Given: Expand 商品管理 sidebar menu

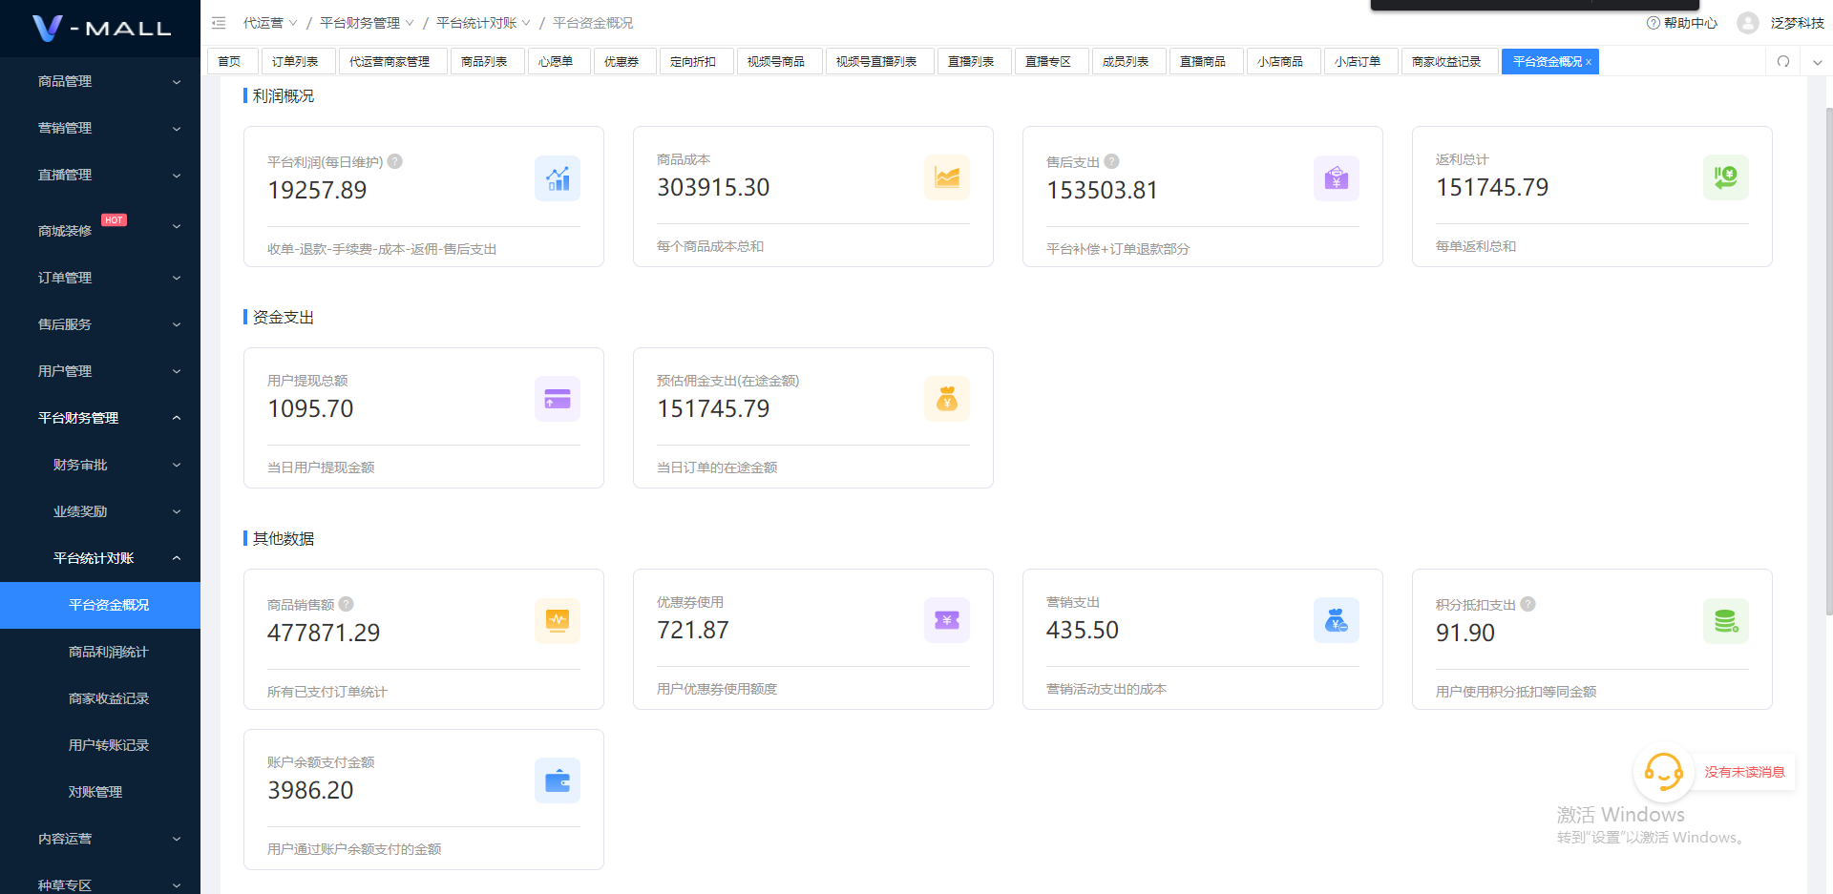Looking at the screenshot, I should tap(100, 82).
